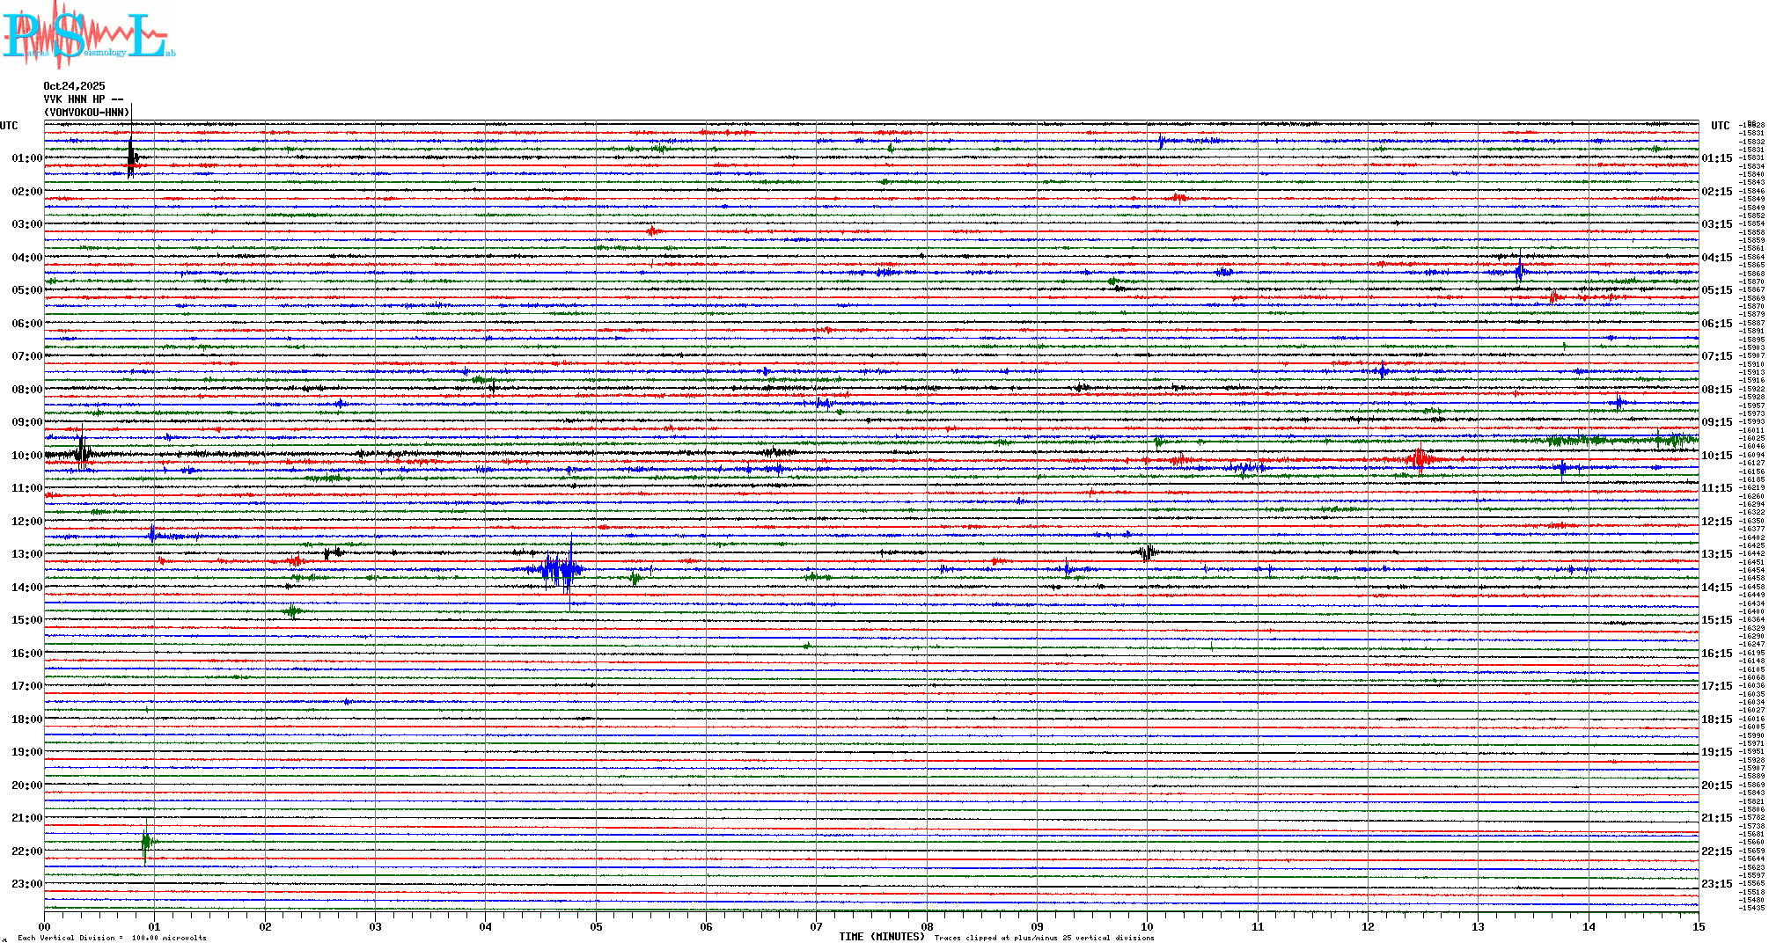Select the 23:00 hour label on left axis
Image resolution: width=1769 pixels, height=950 pixels.
(26, 884)
